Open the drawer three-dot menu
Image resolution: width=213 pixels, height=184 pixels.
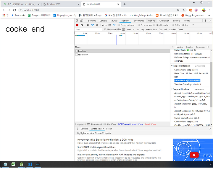pos(77,129)
